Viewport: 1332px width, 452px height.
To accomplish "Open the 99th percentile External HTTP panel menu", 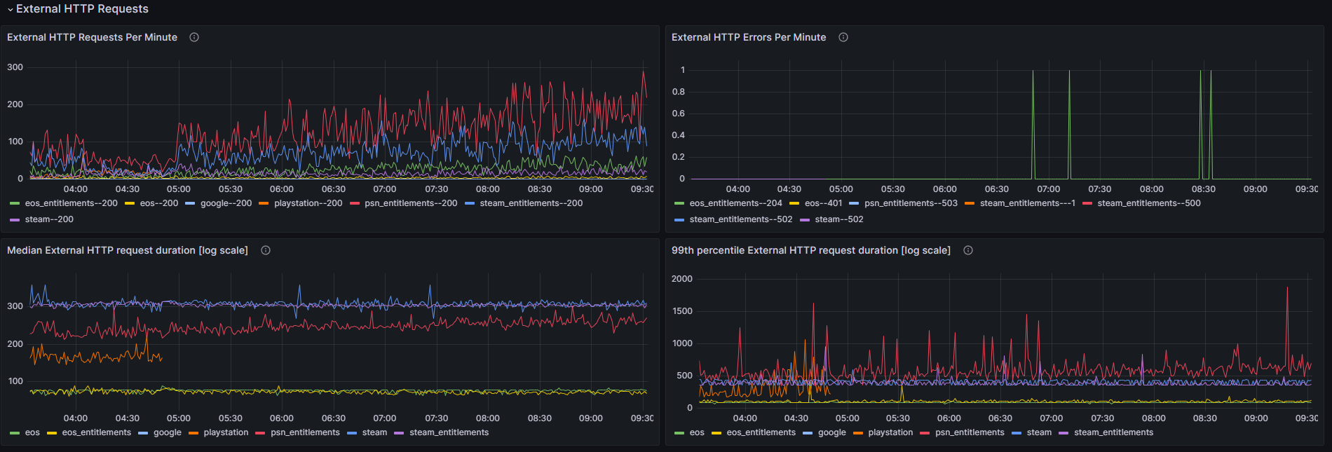I will [x=810, y=250].
